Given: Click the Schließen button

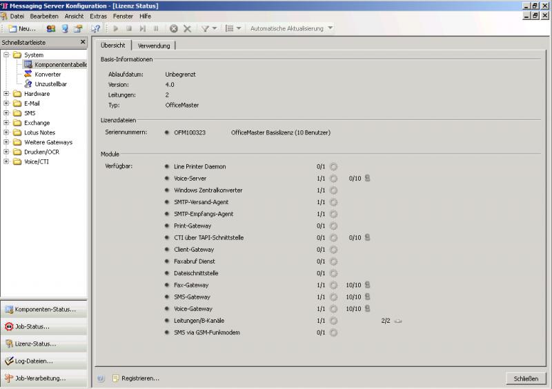Looking at the screenshot, I should tap(526, 378).
